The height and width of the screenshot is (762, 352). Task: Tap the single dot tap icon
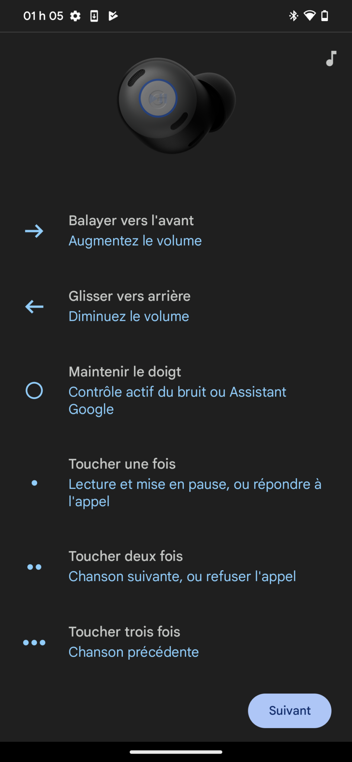(34, 483)
